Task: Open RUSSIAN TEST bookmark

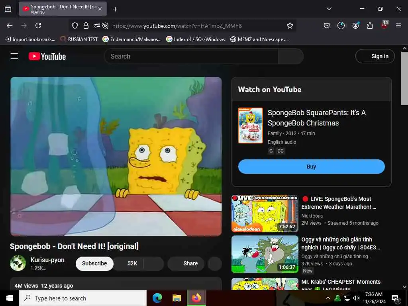Action: tap(79, 39)
